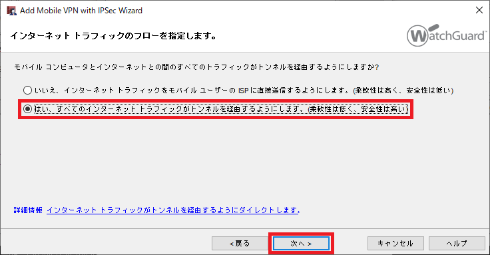Go back with the < 戻る button
The width and height of the screenshot is (490, 255).
point(240,243)
